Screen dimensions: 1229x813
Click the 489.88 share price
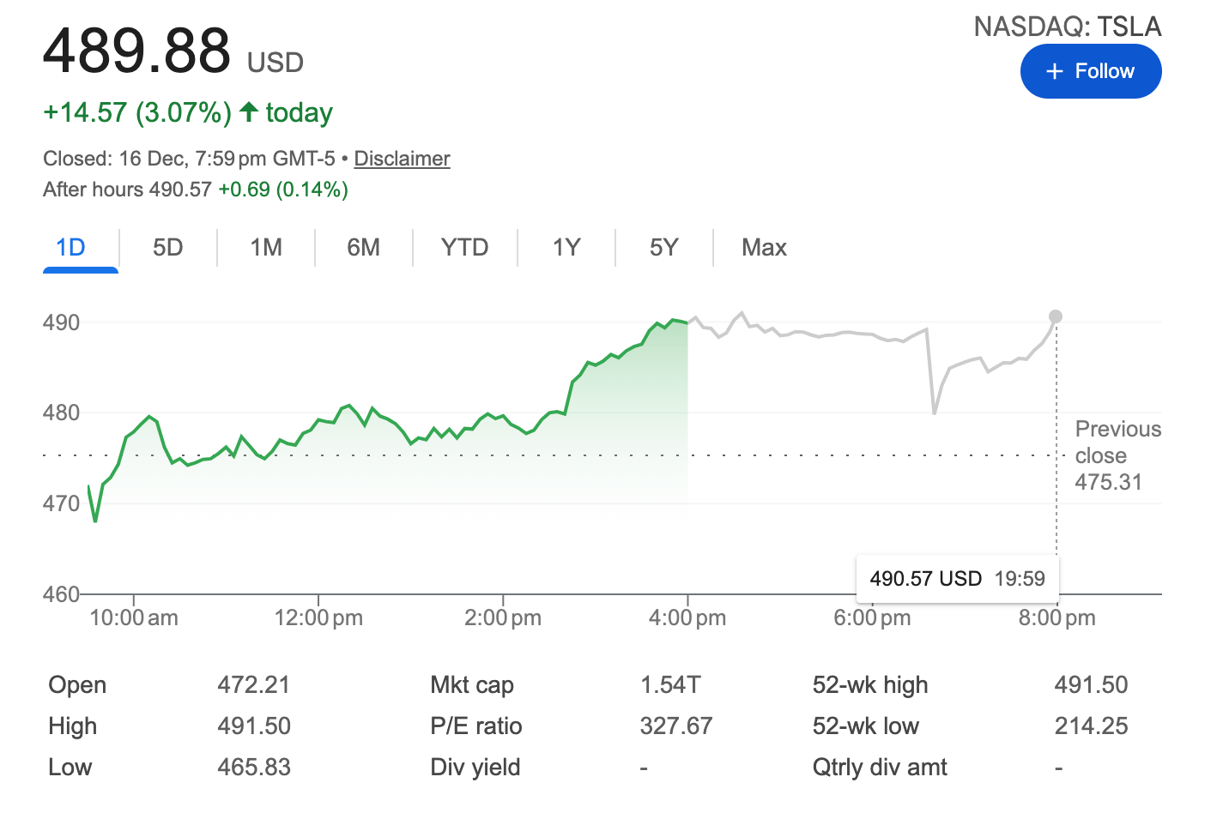(137, 51)
